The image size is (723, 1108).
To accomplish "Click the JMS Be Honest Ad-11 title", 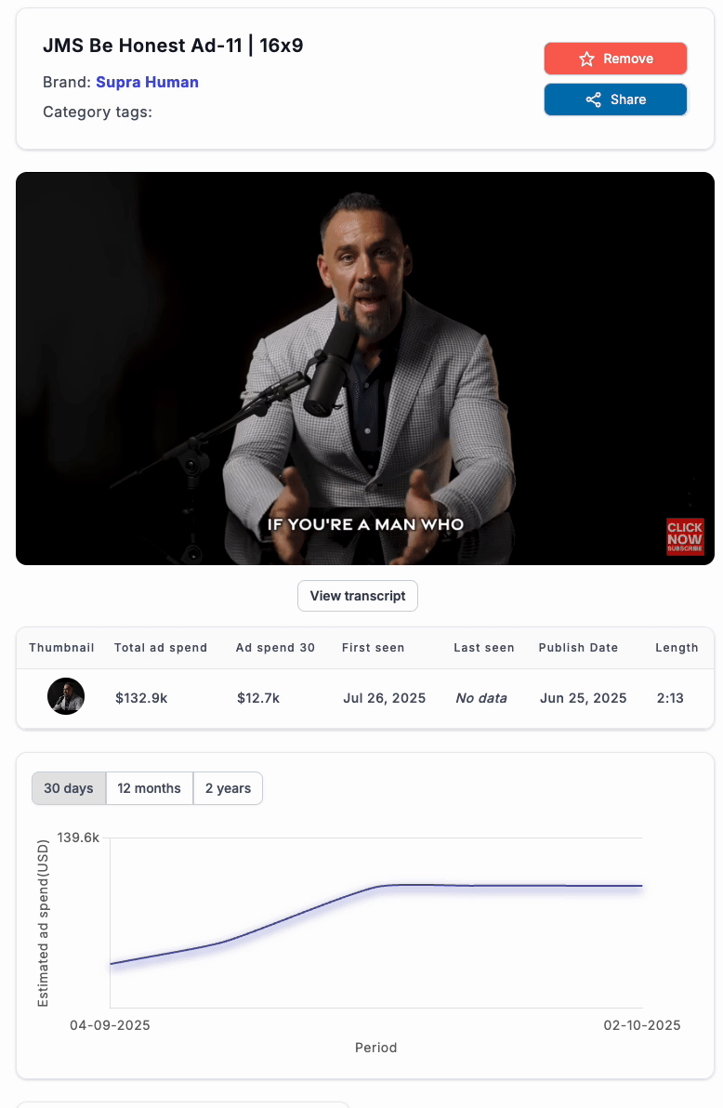I will click(x=173, y=46).
